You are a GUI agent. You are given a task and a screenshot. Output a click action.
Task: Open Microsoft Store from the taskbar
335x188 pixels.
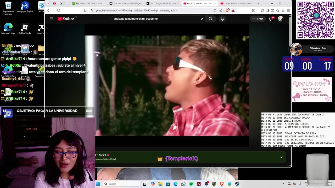(x=168, y=184)
